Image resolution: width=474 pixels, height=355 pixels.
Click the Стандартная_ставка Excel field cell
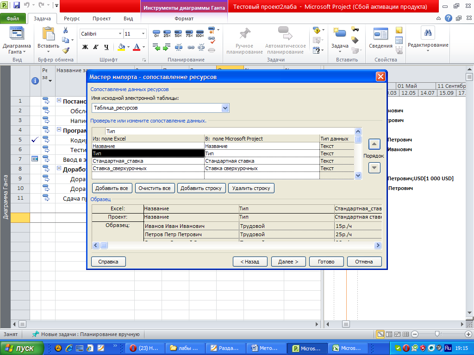tap(148, 161)
